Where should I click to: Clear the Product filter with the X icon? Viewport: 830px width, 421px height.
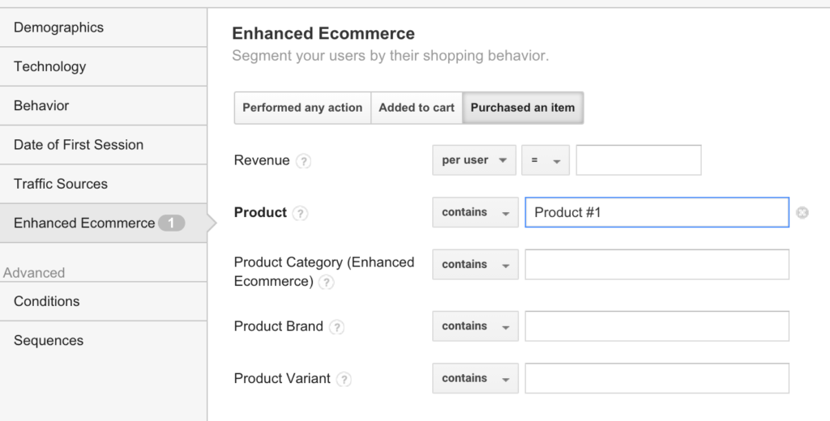pos(802,213)
